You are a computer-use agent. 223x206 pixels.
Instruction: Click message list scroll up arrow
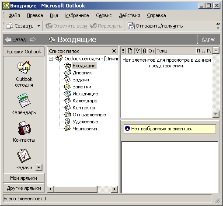[x=216, y=51]
